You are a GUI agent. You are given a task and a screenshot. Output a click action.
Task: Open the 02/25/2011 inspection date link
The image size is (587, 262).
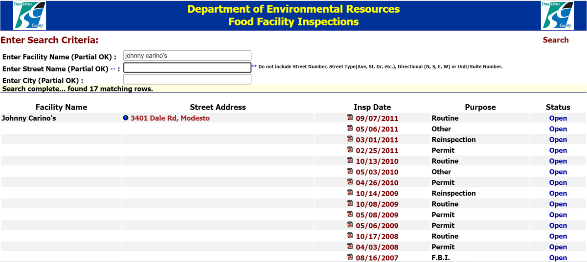[377, 151]
